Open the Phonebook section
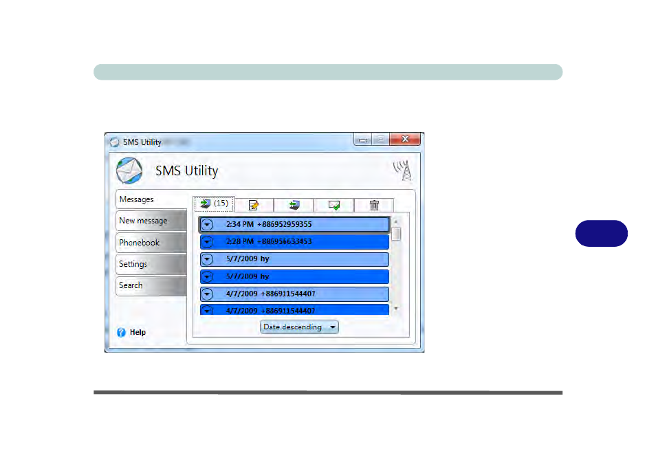 pos(151,243)
